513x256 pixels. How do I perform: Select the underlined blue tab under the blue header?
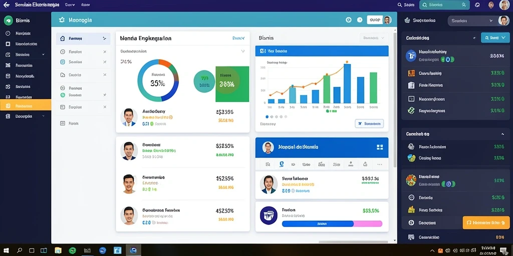point(281,164)
